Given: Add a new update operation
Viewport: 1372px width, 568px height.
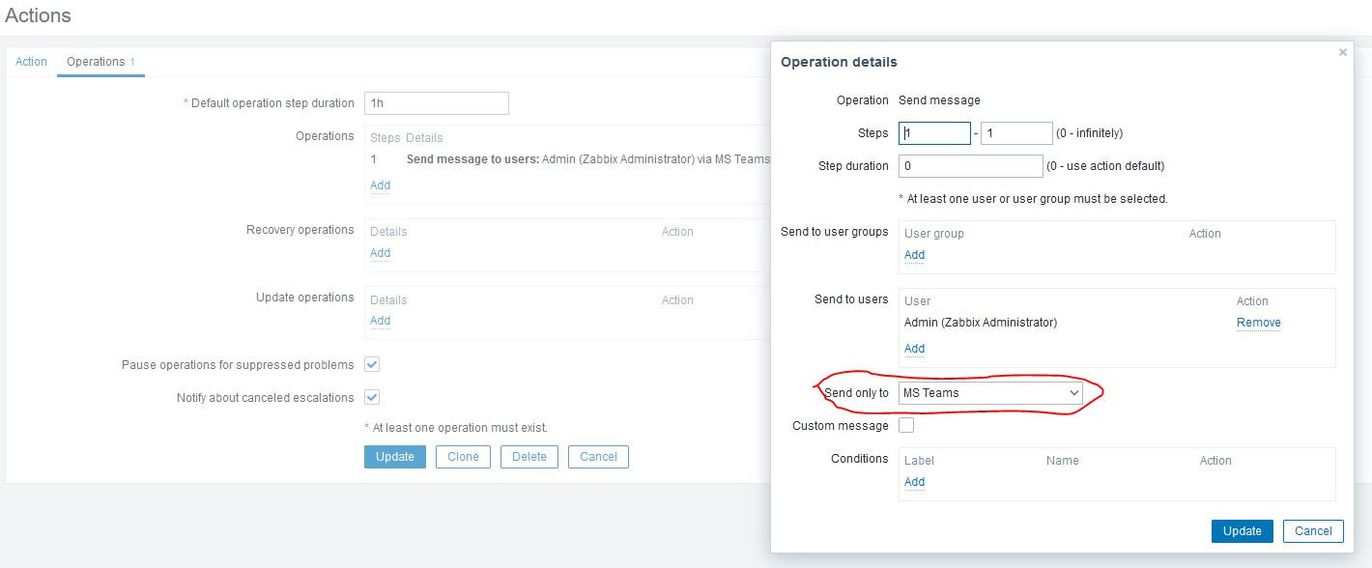Looking at the screenshot, I should [x=380, y=321].
